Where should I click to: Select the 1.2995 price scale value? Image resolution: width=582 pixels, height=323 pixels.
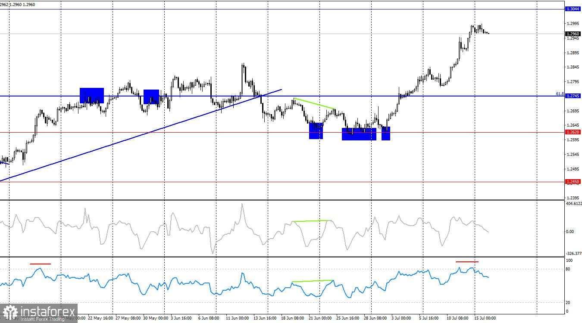(573, 24)
